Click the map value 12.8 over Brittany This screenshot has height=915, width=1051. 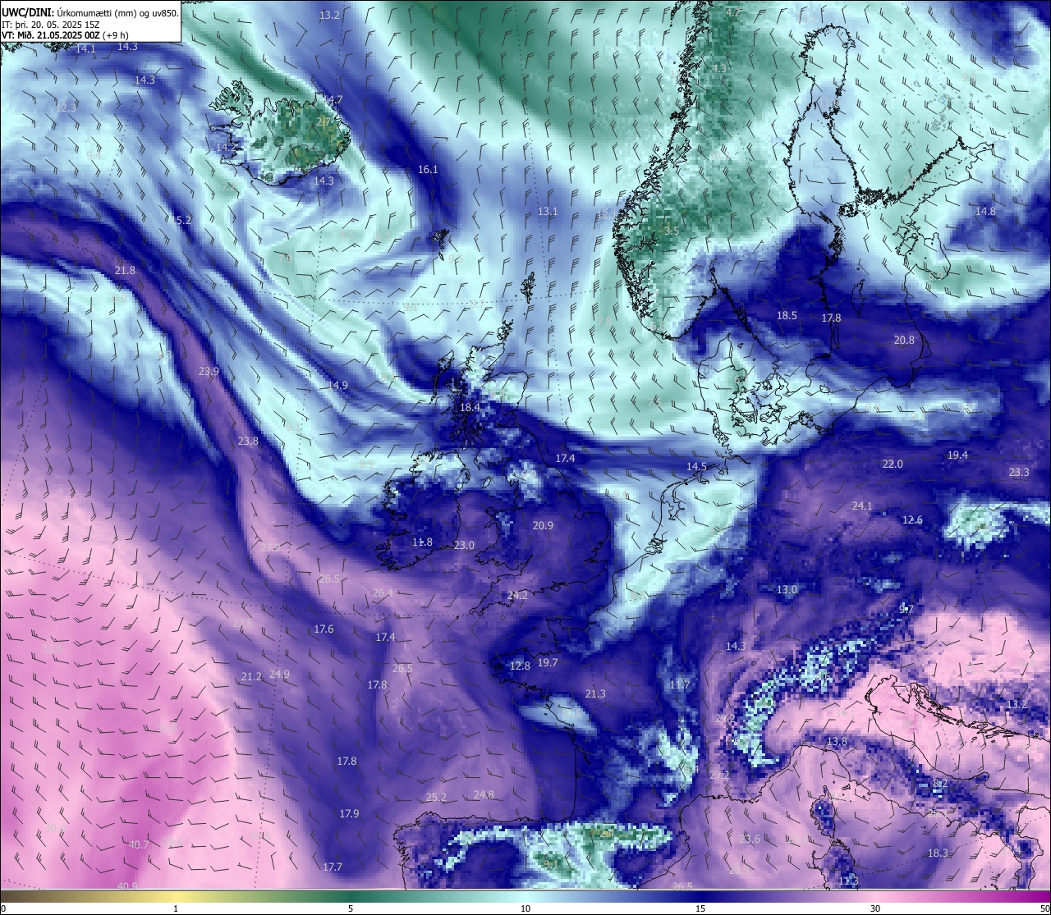pos(520,666)
